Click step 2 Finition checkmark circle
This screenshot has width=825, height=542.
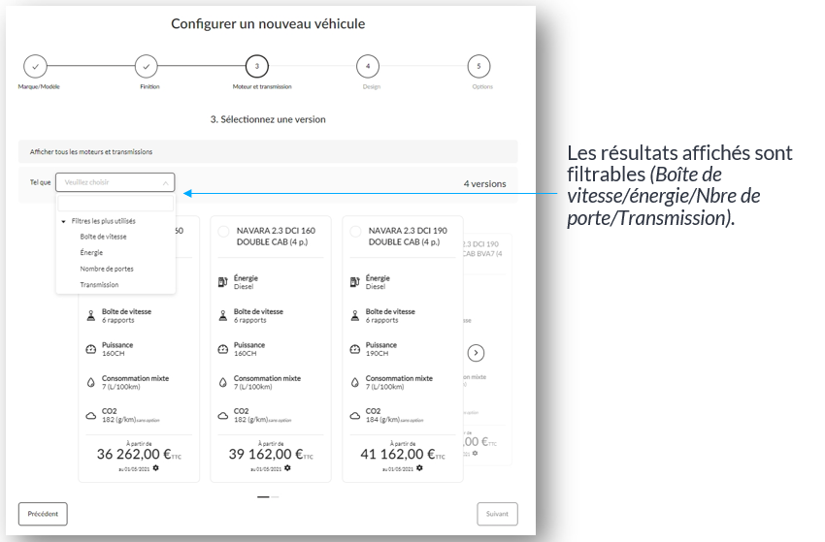point(147,67)
